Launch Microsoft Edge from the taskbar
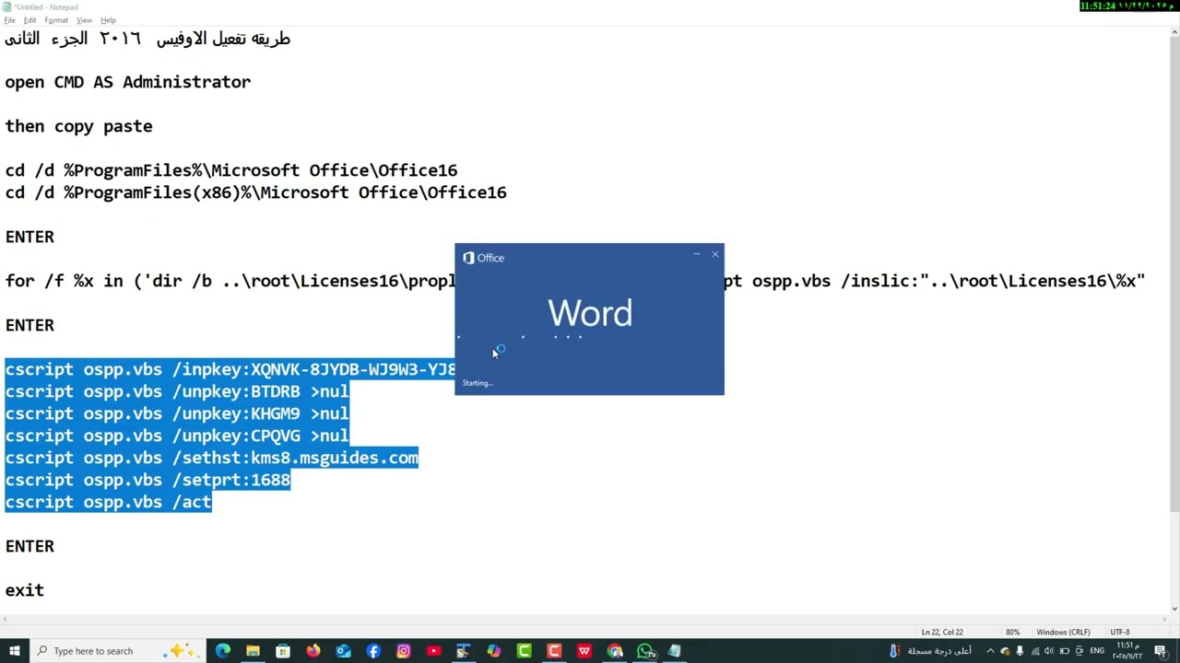The width and height of the screenshot is (1180, 663). click(x=223, y=651)
